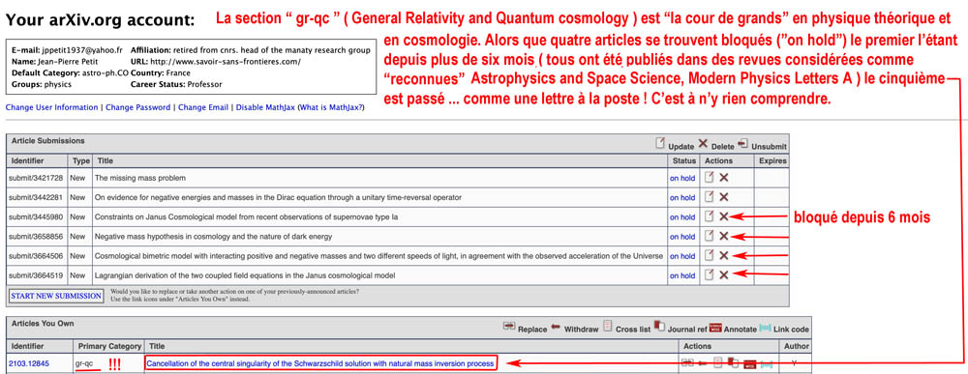Open the Change Password link
The height and width of the screenshot is (374, 968).
(137, 107)
